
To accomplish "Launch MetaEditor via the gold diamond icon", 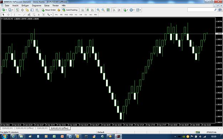I will click(x=59, y=10).
